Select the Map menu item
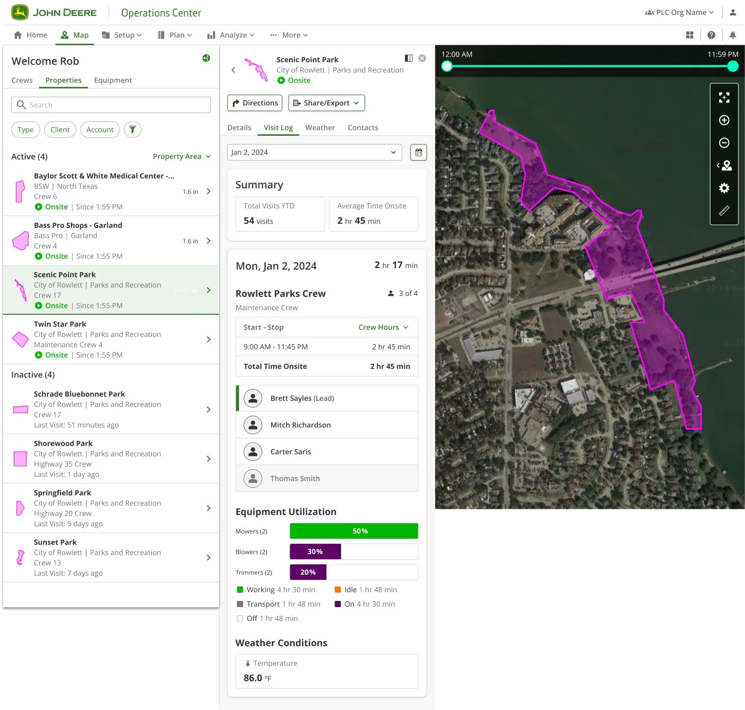This screenshot has height=710, width=745. click(75, 35)
